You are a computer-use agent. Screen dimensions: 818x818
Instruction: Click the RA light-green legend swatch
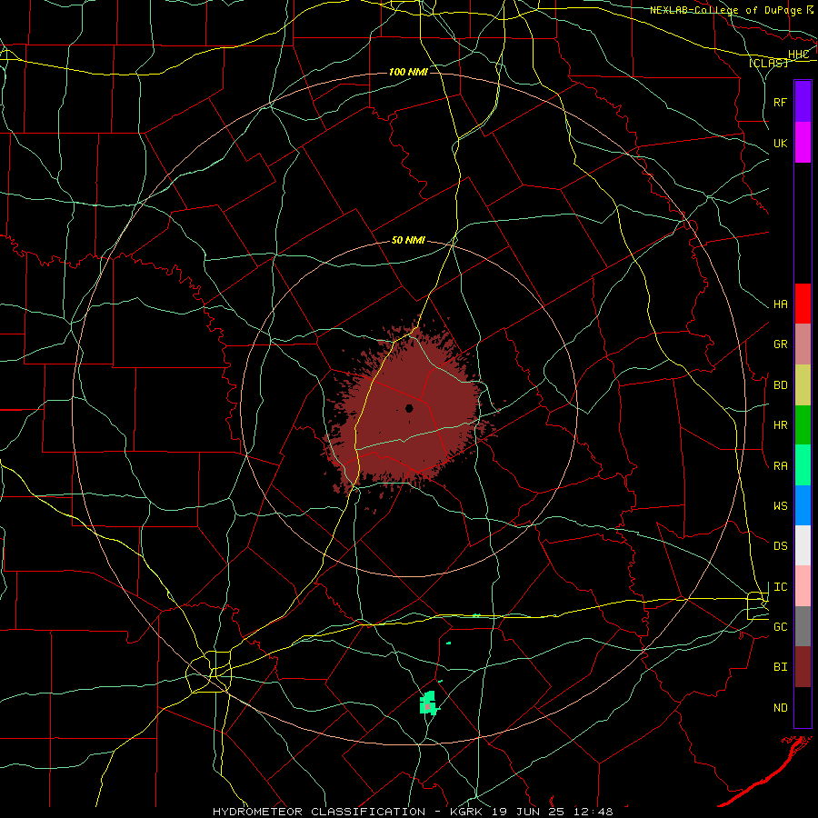[803, 465]
